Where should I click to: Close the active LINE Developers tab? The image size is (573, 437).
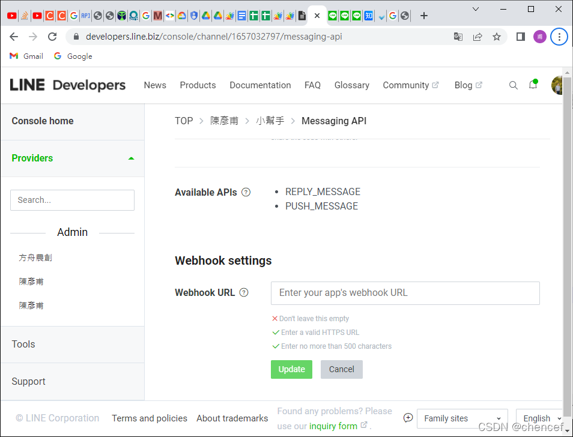click(317, 16)
